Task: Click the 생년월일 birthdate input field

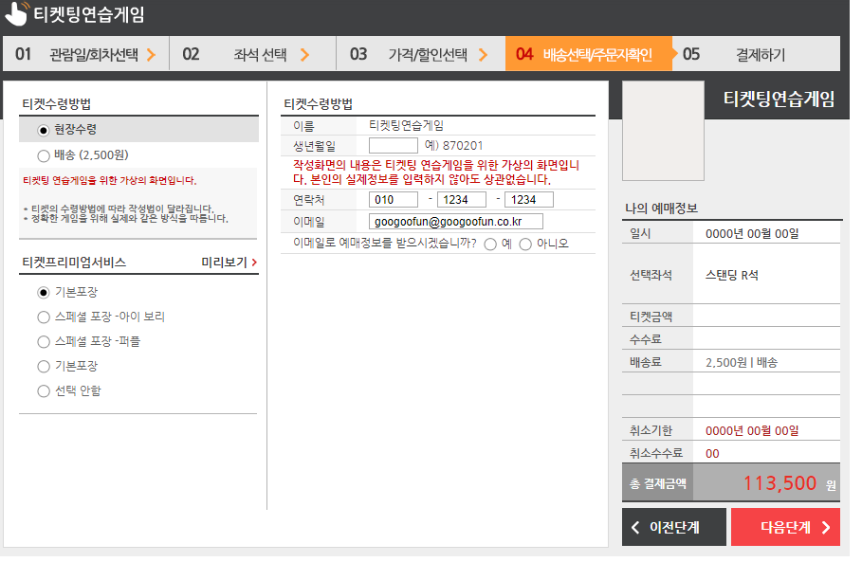Action: (x=394, y=145)
